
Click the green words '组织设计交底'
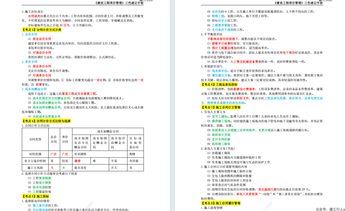point(221,135)
